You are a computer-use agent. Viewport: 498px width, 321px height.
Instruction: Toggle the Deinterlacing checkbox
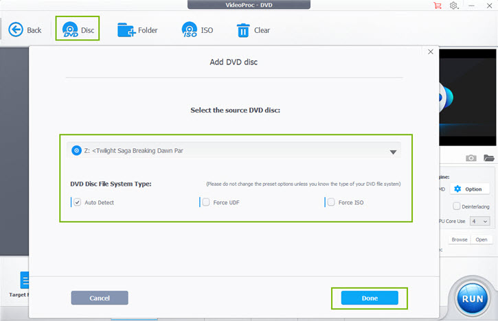tap(456, 206)
